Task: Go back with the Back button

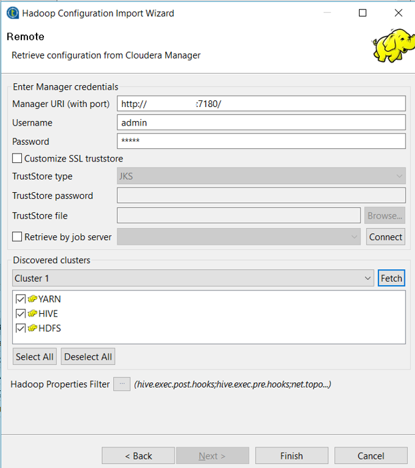Action: click(138, 456)
